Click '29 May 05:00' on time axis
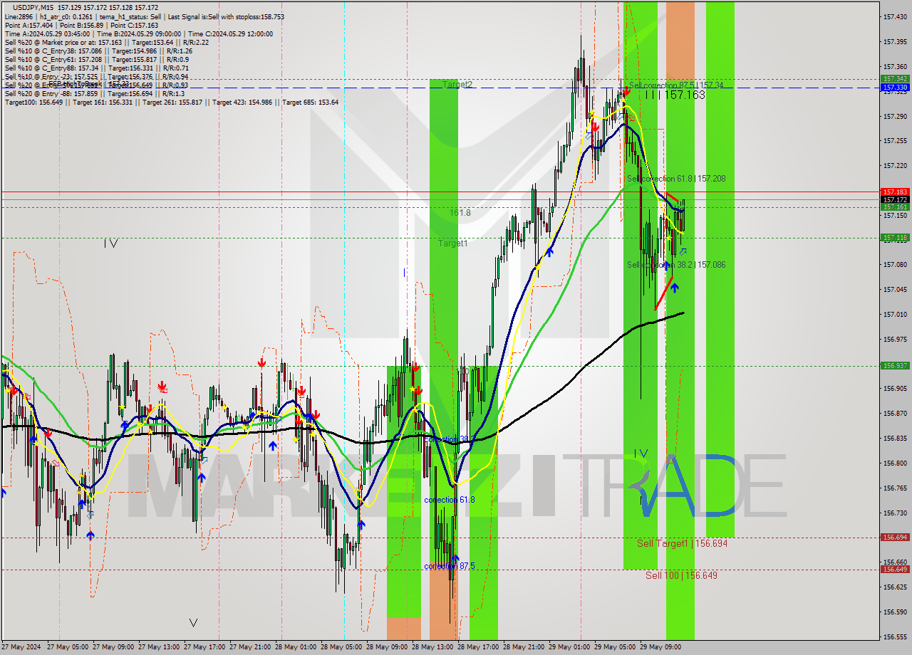Image resolution: width=912 pixels, height=655 pixels. pyautogui.click(x=615, y=647)
